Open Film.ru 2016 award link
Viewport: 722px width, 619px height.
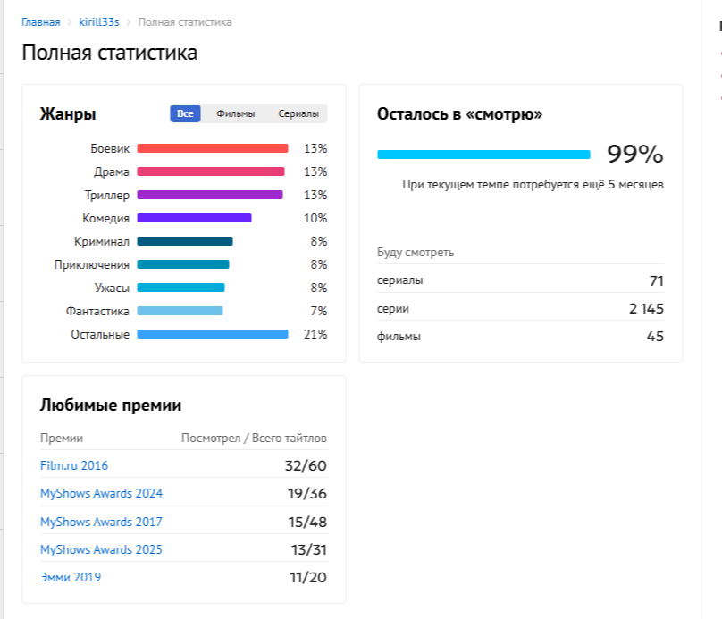click(74, 465)
